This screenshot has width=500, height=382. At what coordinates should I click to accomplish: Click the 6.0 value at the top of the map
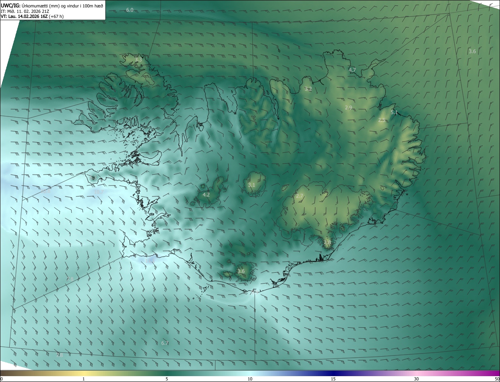coord(130,10)
